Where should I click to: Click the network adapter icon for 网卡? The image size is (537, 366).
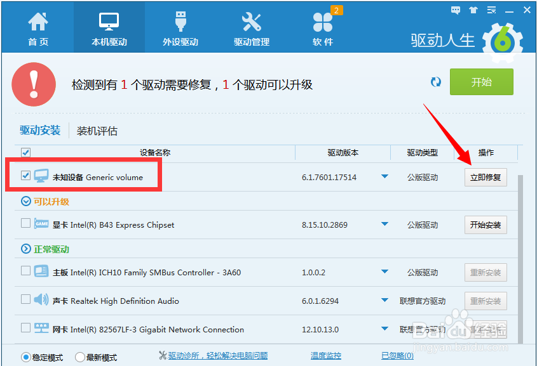pyautogui.click(x=41, y=328)
